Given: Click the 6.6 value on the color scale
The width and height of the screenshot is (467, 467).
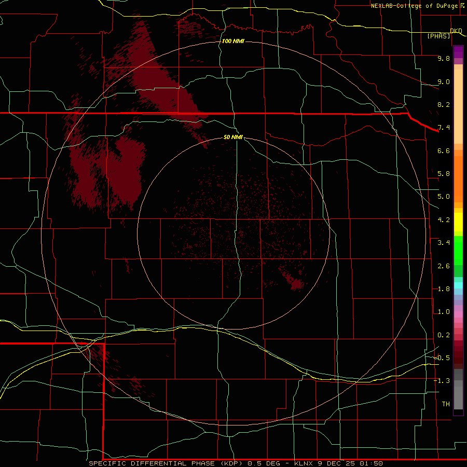Looking at the screenshot, I should pos(444,150).
